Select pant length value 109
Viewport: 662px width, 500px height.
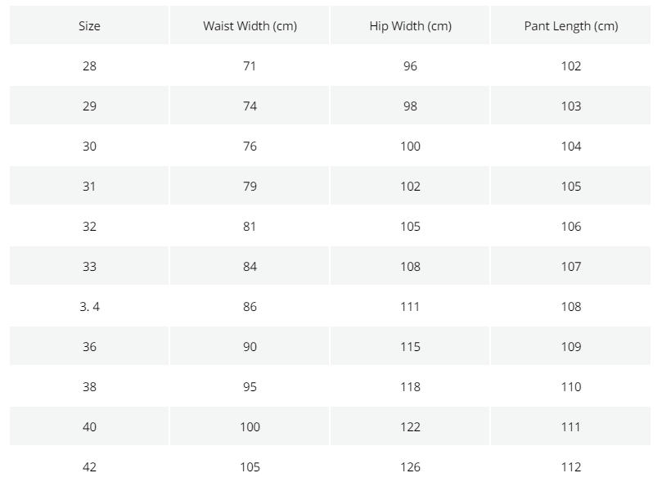(x=571, y=347)
